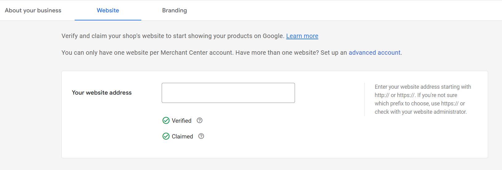
Task: Select the Website tab
Action: [108, 10]
